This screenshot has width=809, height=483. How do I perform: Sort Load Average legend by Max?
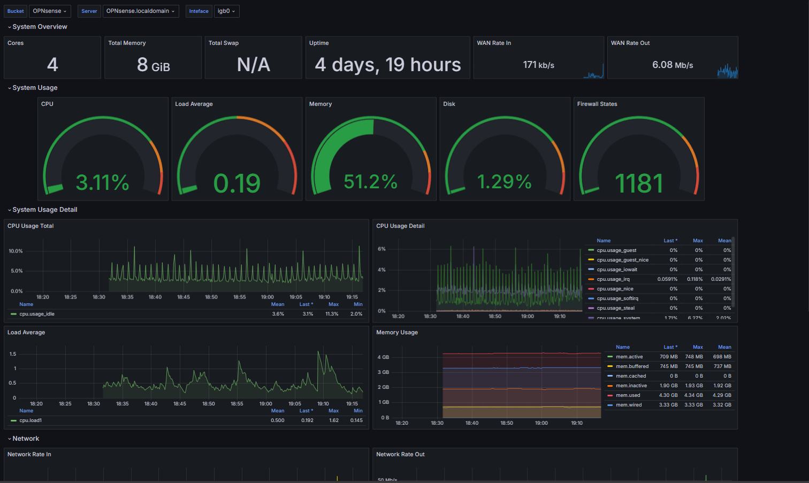[x=333, y=411]
